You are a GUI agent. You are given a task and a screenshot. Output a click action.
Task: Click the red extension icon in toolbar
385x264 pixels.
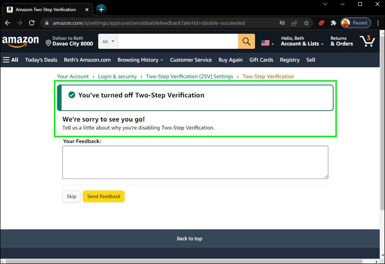[321, 23]
